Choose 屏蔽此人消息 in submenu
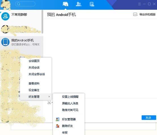157x135 pixels. point(69,103)
